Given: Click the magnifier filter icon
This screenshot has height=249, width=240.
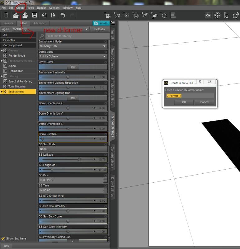Looking at the screenshot, I should coord(42,36).
